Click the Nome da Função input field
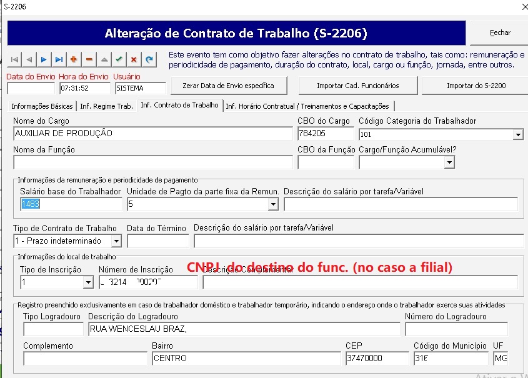This screenshot has height=378, width=528. (152, 162)
